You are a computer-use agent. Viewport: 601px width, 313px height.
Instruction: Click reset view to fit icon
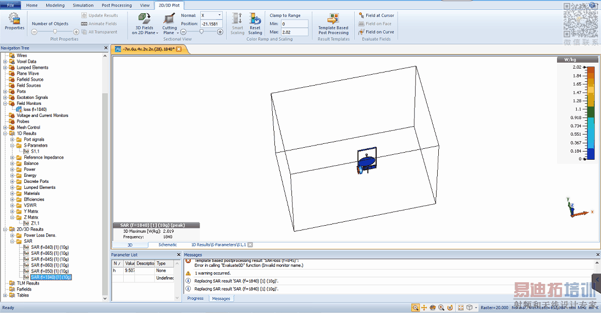[461, 308]
